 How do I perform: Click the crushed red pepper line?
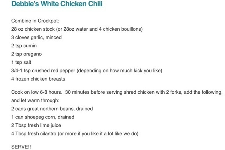point(87,70)
